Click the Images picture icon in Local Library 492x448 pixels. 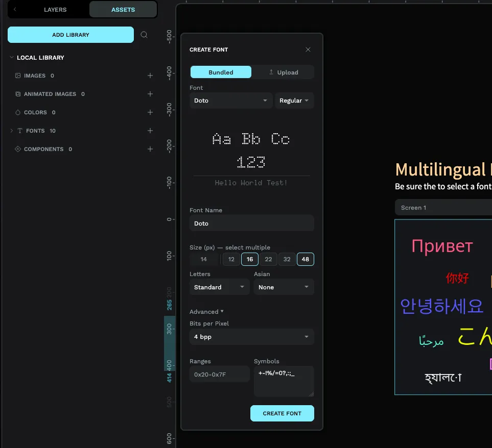[x=18, y=76]
